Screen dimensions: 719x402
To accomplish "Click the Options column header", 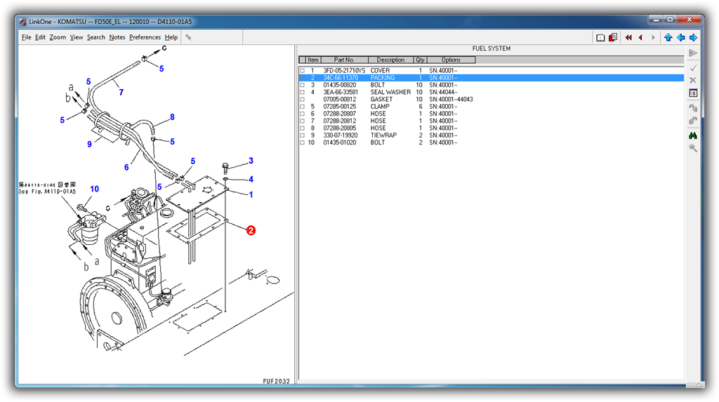I will pos(451,60).
